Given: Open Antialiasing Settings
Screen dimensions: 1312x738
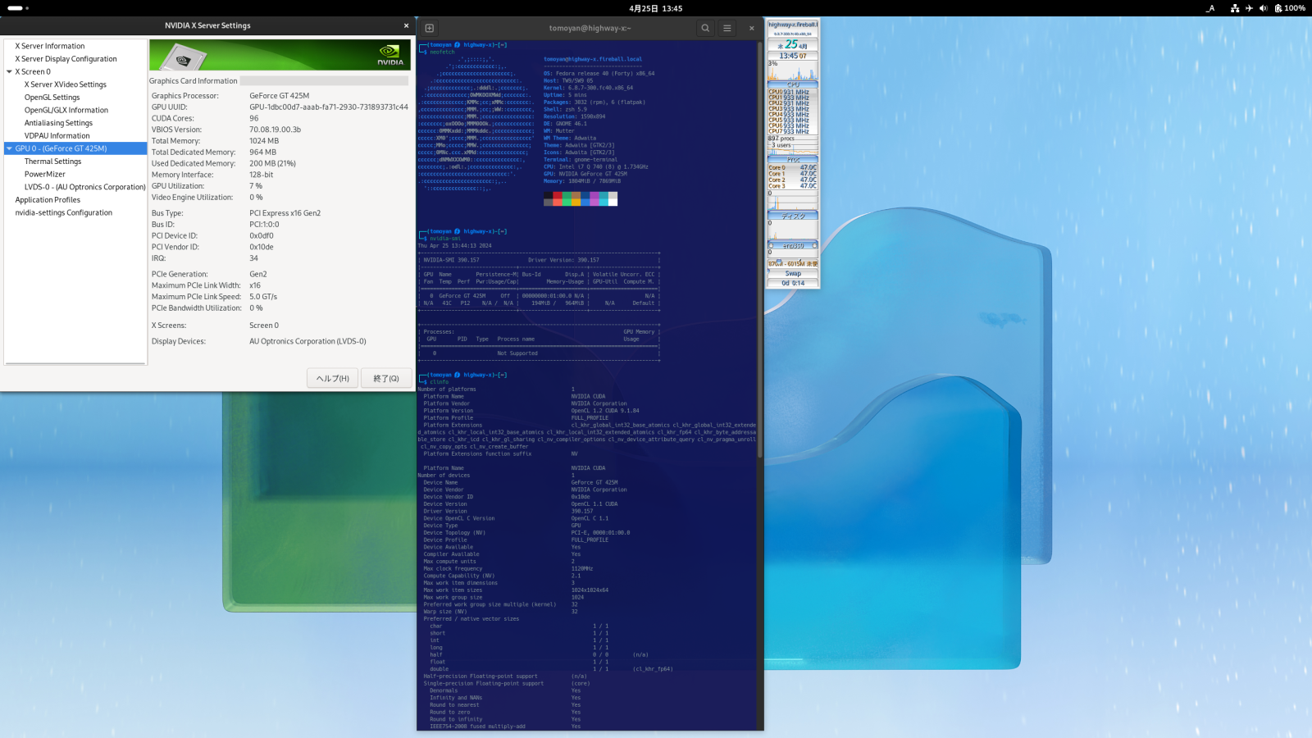Looking at the screenshot, I should 58,123.
